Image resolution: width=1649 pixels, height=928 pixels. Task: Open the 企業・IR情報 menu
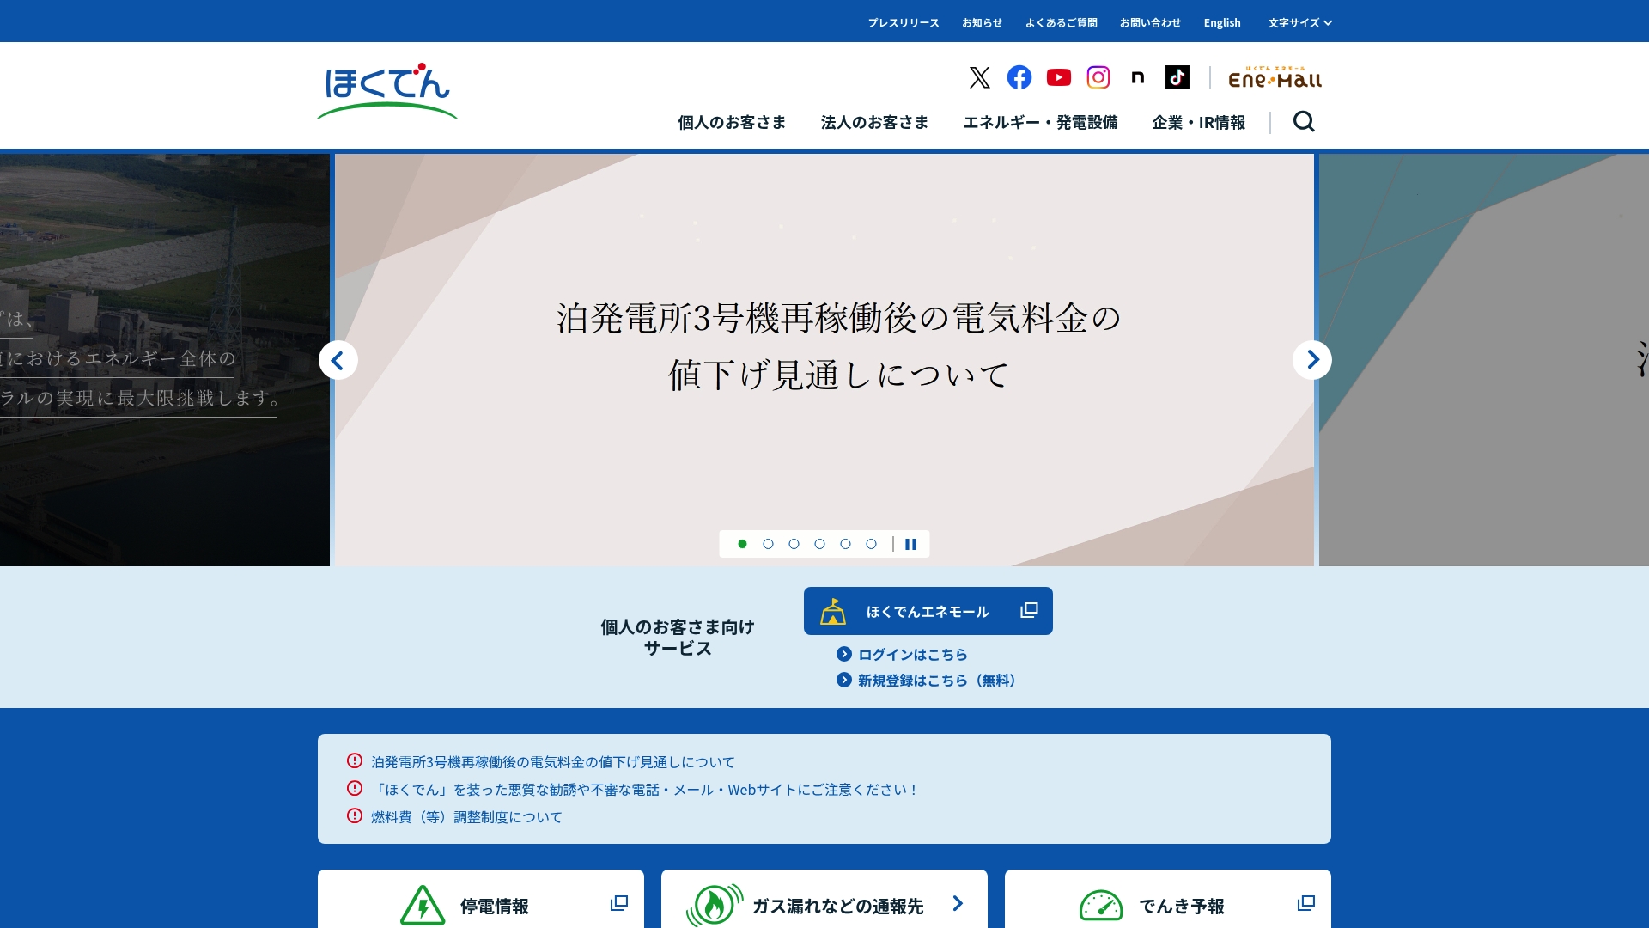pyautogui.click(x=1199, y=123)
